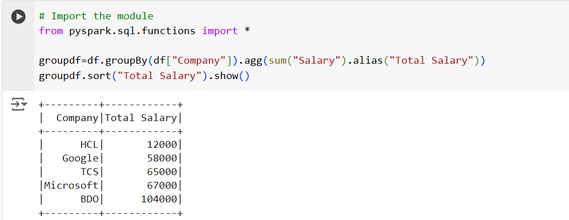Viewport: 569px width, 220px height.
Task: Click into the code cell editor
Action: click(301, 46)
